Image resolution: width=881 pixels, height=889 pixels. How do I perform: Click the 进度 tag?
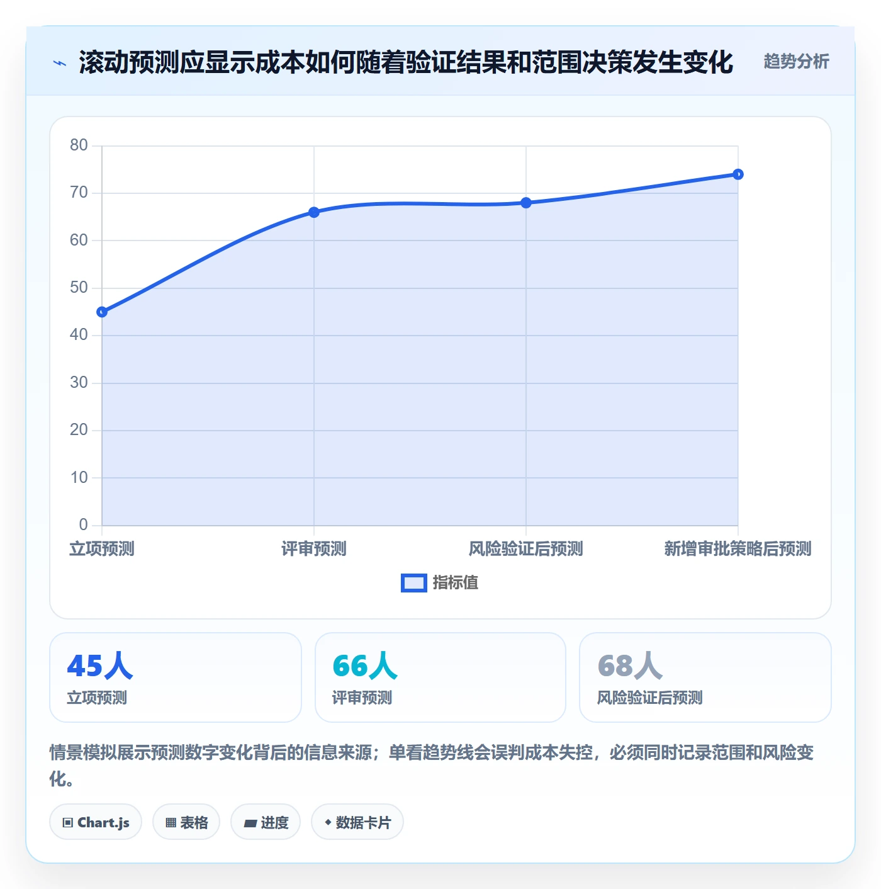click(x=266, y=822)
